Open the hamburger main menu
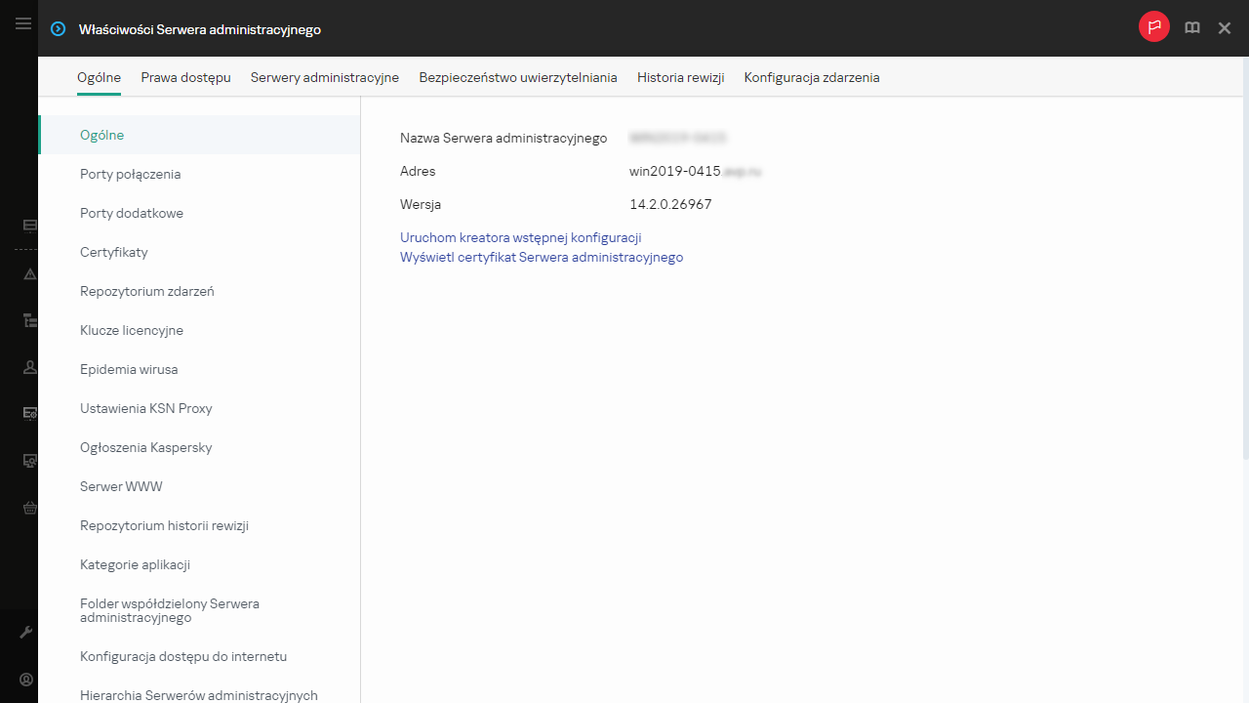 (x=23, y=23)
